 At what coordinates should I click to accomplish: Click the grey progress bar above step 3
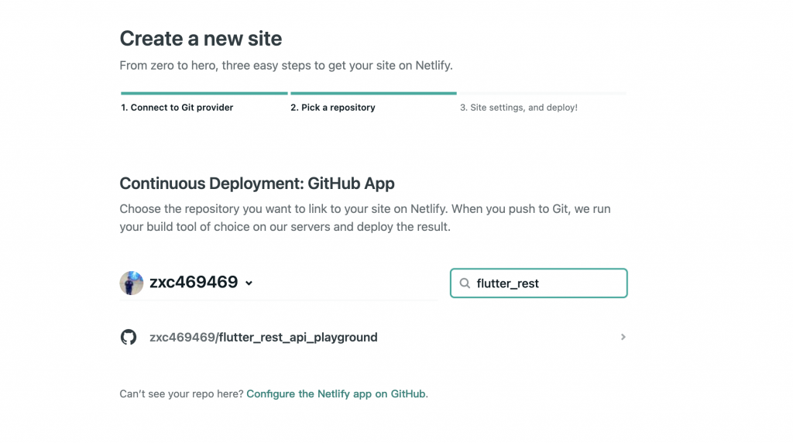click(542, 94)
